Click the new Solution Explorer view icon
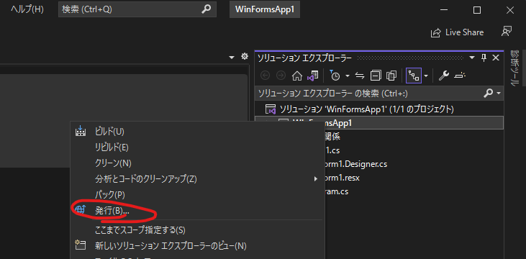This screenshot has width=526, height=259. pos(81,245)
